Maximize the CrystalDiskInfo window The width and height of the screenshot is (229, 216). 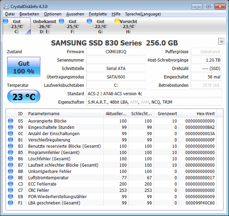tap(208, 6)
